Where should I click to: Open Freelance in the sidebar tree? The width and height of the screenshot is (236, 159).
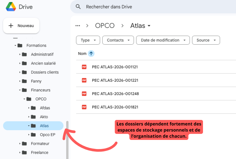pyautogui.click(x=40, y=153)
